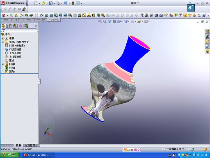Switch to the PropertyManager tab icon
This screenshot has width=210, height=158.
pyautogui.click(x=9, y=26)
